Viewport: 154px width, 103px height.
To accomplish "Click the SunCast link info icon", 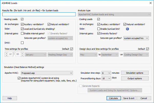I will (x=127, y=29).
